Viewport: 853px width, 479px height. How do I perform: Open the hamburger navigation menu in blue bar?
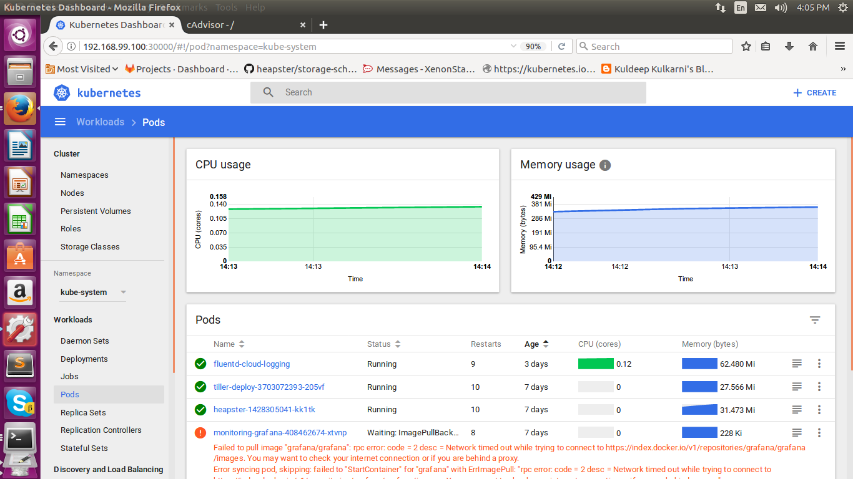coord(60,122)
